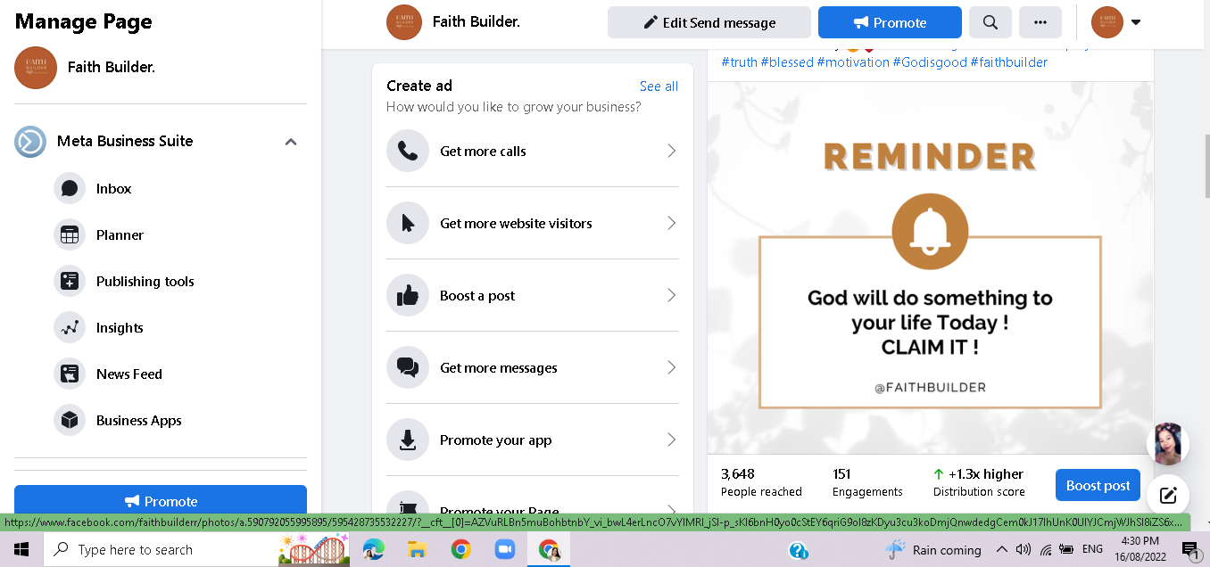1210x567 pixels.
Task: Open the Planner calendar icon
Action: point(70,235)
